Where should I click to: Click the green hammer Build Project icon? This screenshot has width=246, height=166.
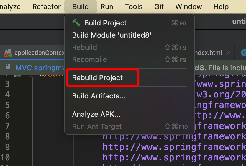click(76, 23)
